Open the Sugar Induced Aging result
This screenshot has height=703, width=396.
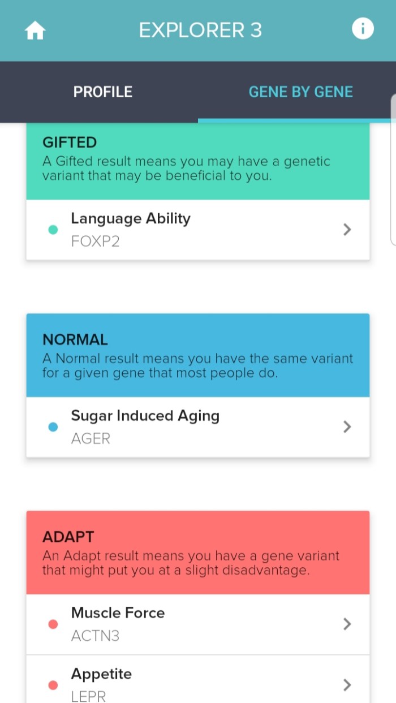pyautogui.click(x=145, y=416)
